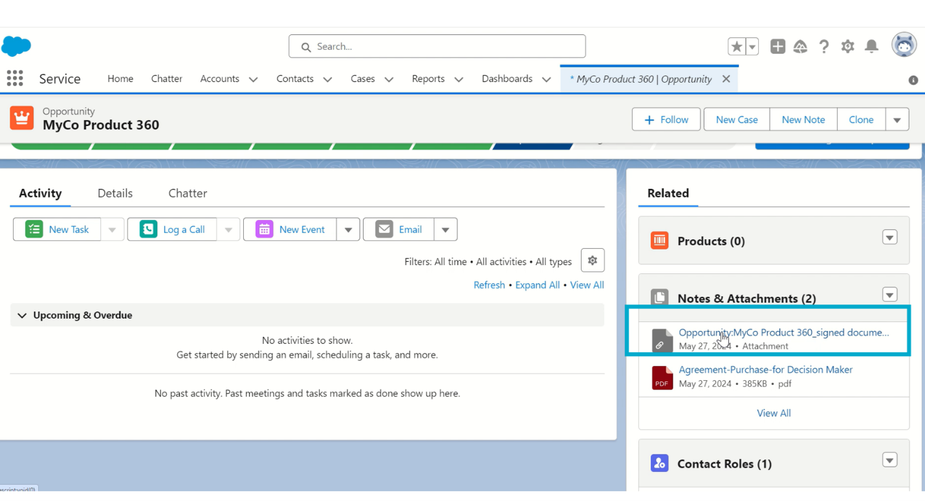
Task: Click the New Event button
Action: pos(290,229)
